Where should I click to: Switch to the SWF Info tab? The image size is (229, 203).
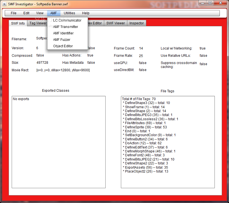pyautogui.click(x=18, y=23)
